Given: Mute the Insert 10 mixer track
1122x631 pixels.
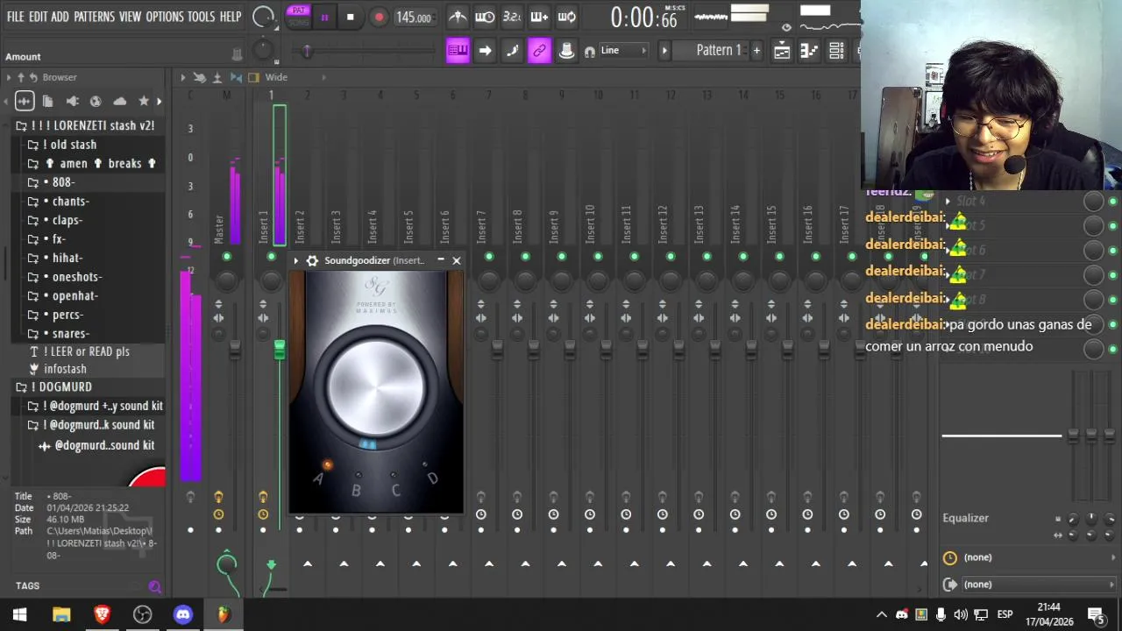Looking at the screenshot, I should (598, 256).
